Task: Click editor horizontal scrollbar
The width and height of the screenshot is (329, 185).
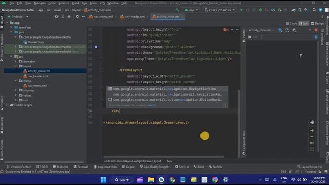Action: point(163,157)
